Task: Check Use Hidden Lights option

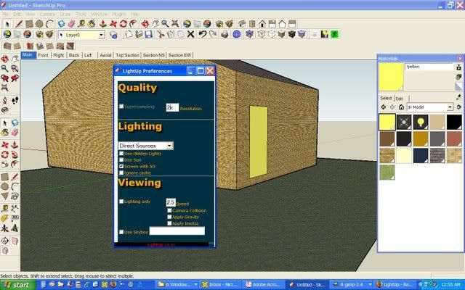Action: tap(121, 153)
